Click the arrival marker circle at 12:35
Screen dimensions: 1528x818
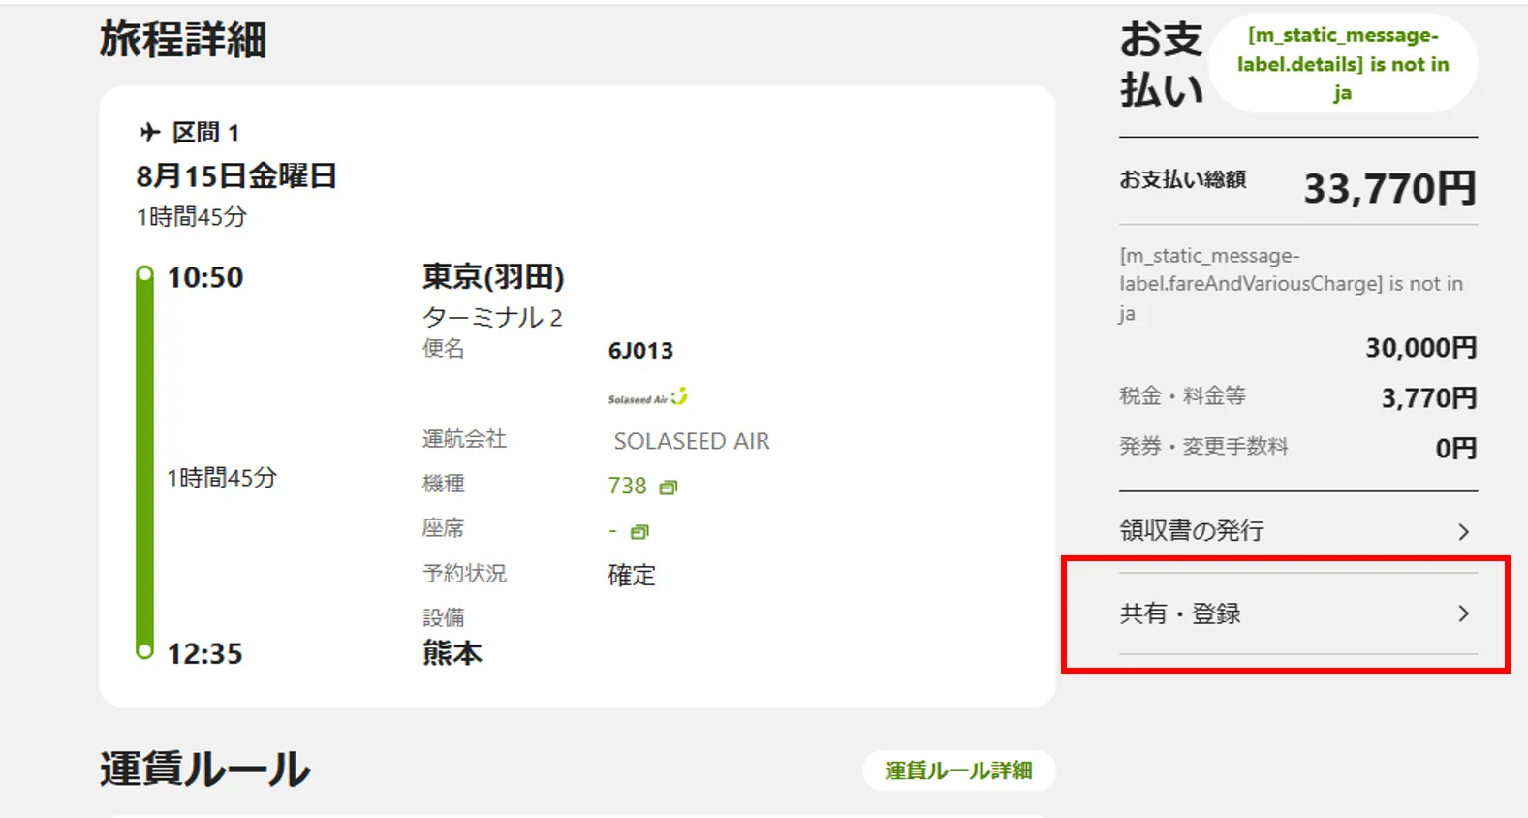(144, 651)
